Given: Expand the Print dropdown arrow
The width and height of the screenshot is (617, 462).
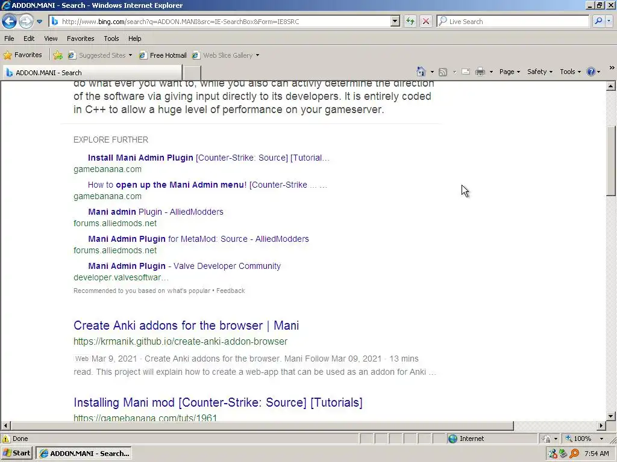Looking at the screenshot, I should pos(491,72).
